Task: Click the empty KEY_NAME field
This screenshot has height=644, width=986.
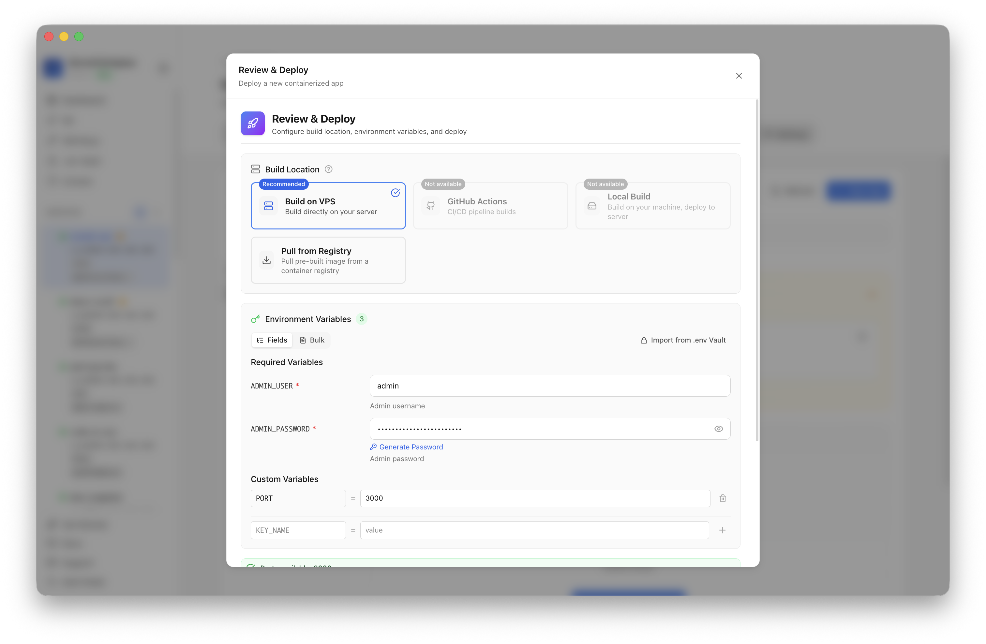Action: pos(298,530)
